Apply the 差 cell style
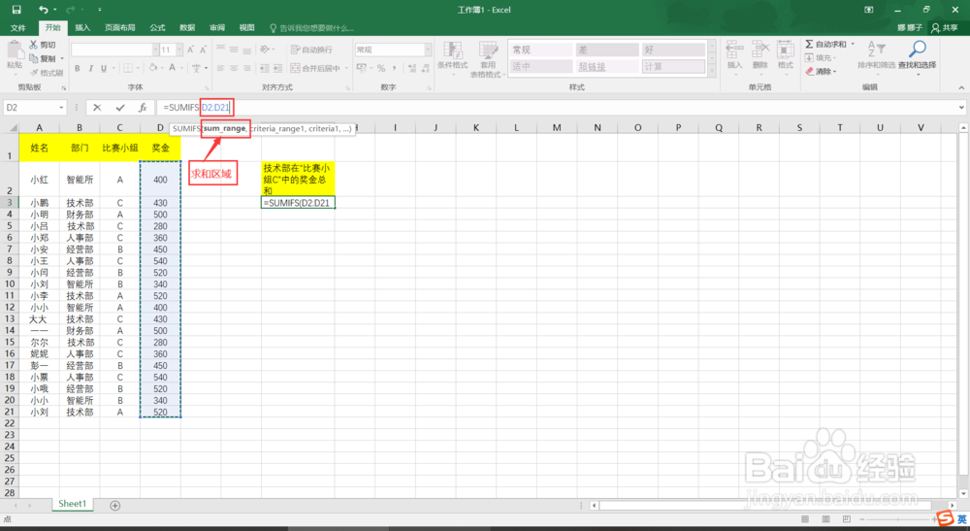This screenshot has width=970, height=531. (607, 50)
